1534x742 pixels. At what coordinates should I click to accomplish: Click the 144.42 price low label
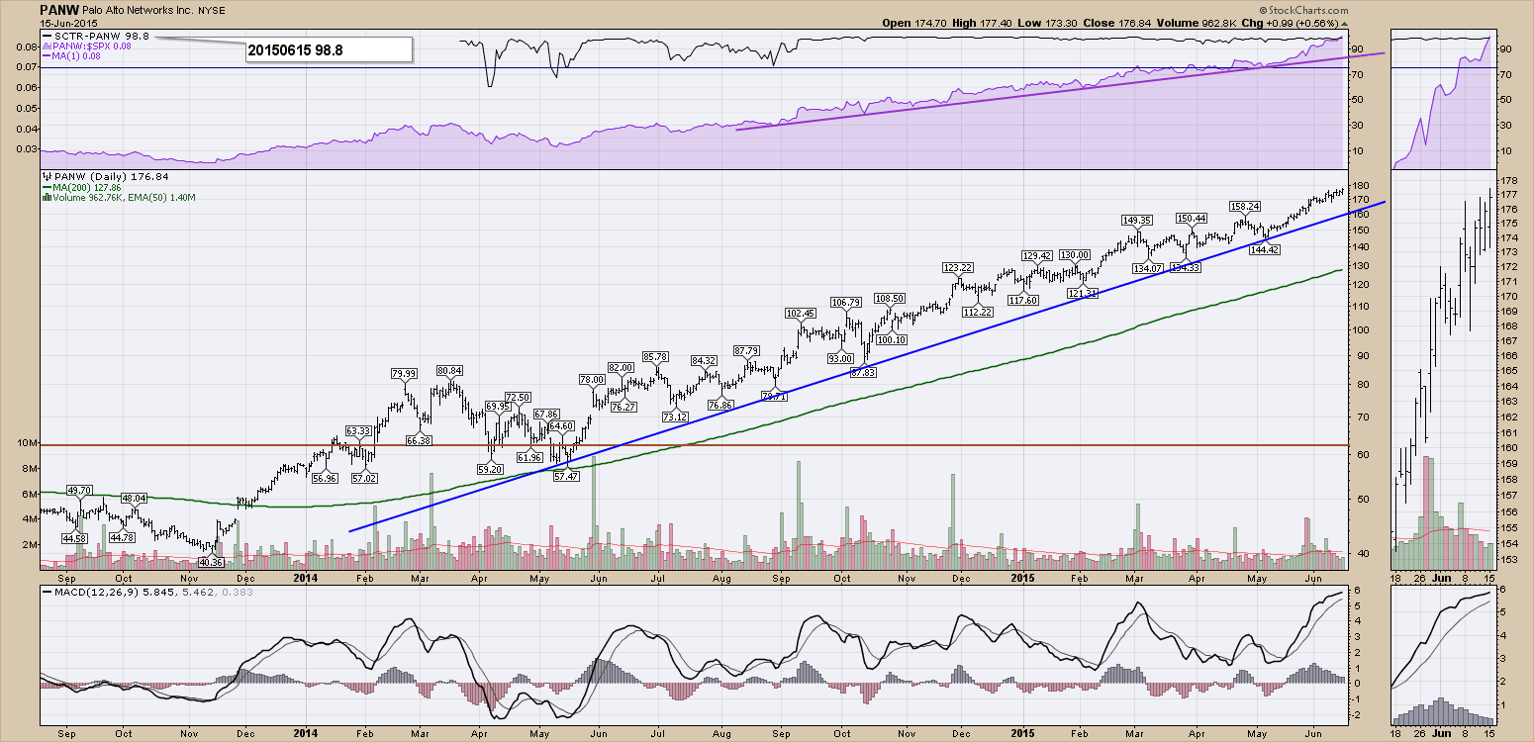pos(1266,250)
